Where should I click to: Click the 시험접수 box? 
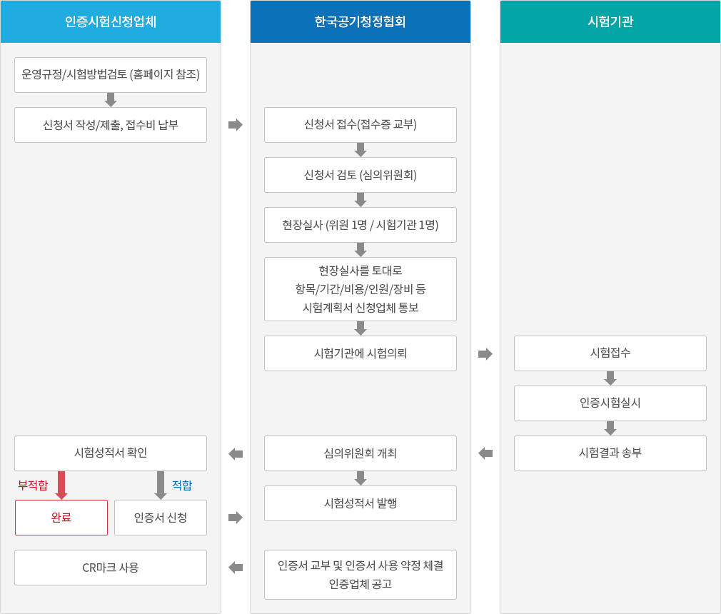(610, 353)
